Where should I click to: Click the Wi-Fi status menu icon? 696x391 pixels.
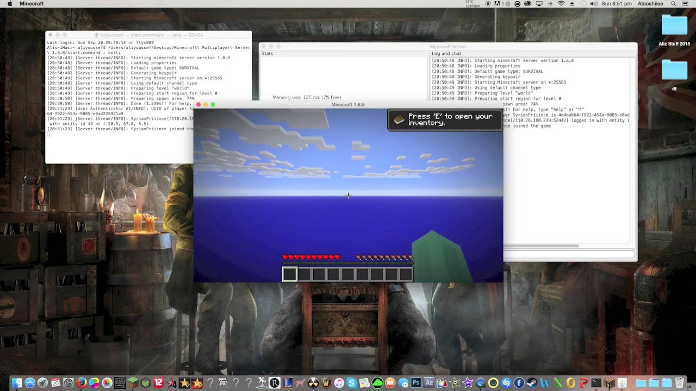point(561,4)
